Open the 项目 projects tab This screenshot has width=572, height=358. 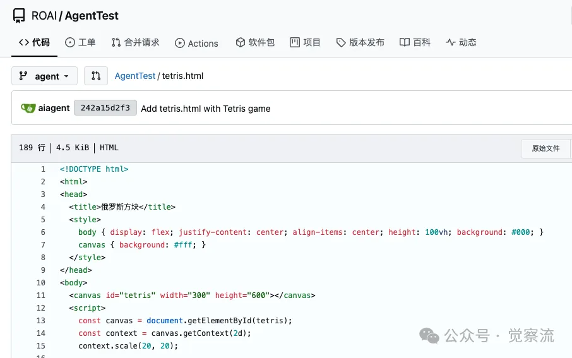(305, 42)
